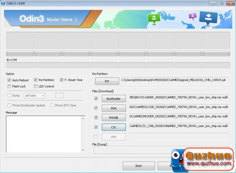Close the Odin3 window
Image resolution: width=236 pixels, height=173 pixels.
pyautogui.click(x=230, y=3)
